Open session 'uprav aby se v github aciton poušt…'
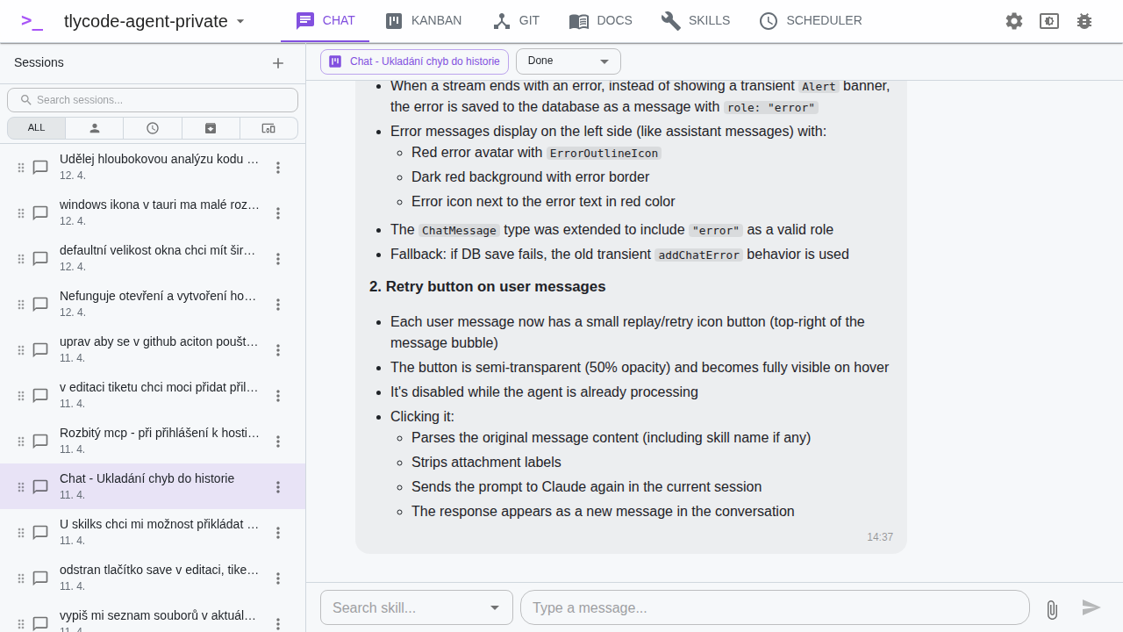This screenshot has height=632, width=1123. pyautogui.click(x=153, y=349)
